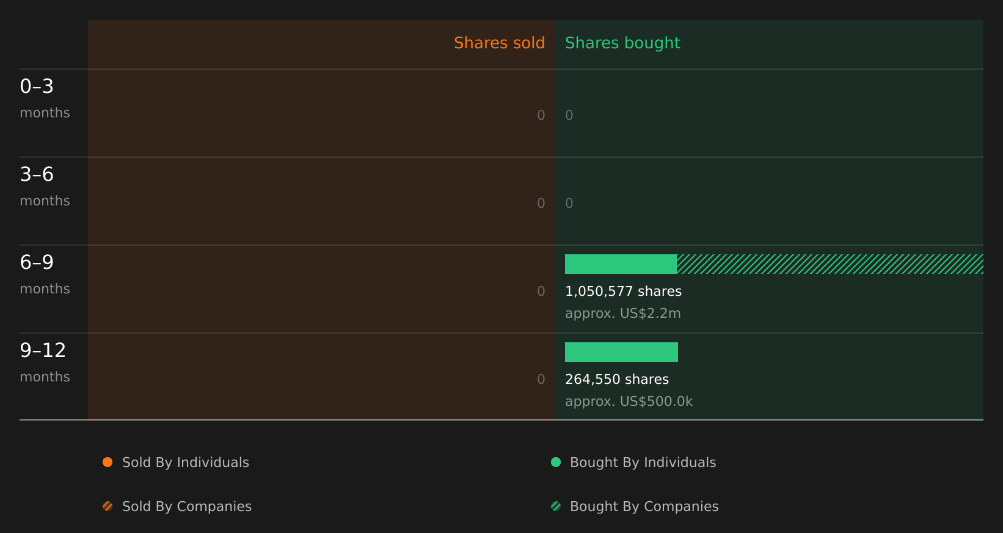Toggle the Bought By Companies legend label
This screenshot has width=1003, height=533.
click(644, 507)
